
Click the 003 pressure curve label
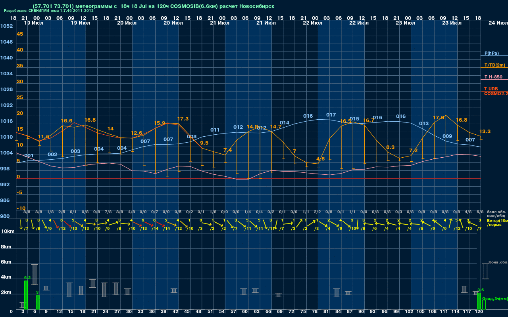(75, 151)
